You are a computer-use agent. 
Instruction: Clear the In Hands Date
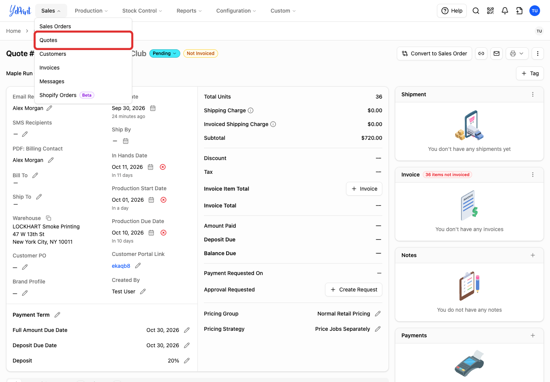coord(163,167)
